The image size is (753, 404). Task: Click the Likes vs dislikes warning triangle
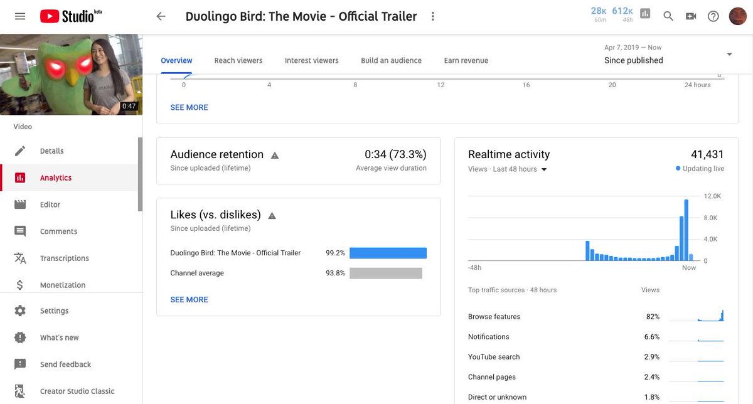point(272,215)
